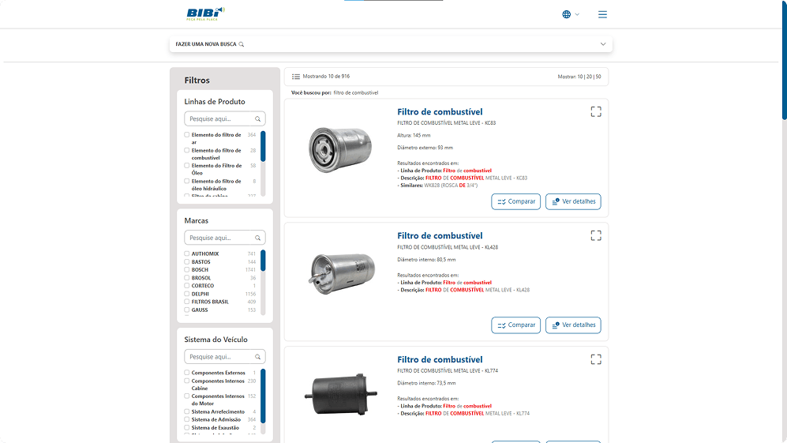
Task: Open the globe language selector
Action: click(x=567, y=14)
